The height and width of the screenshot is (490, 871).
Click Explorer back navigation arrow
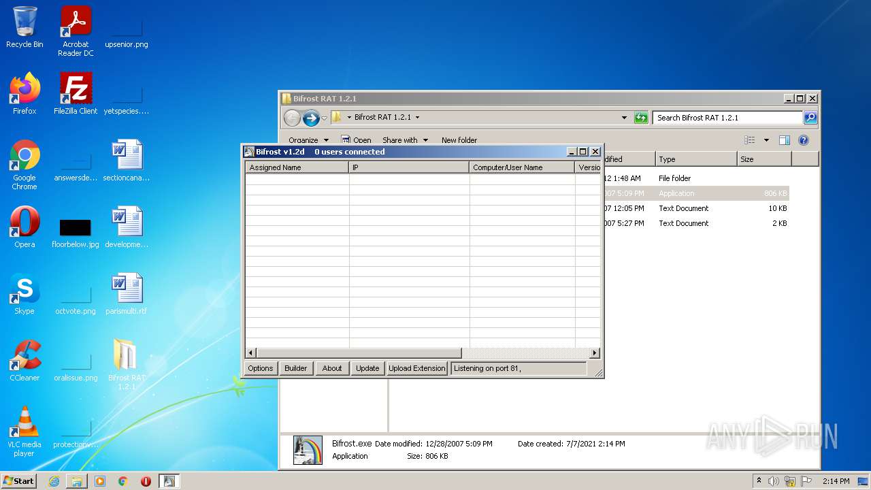pos(292,118)
